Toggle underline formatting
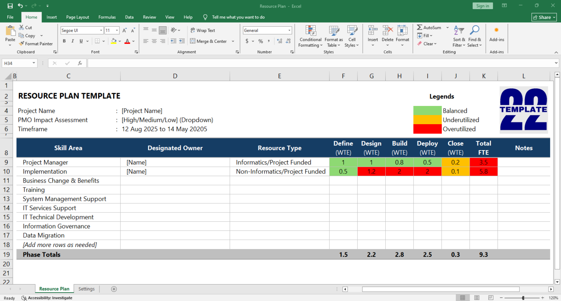Viewport: 561px width, 301px height. [81, 41]
